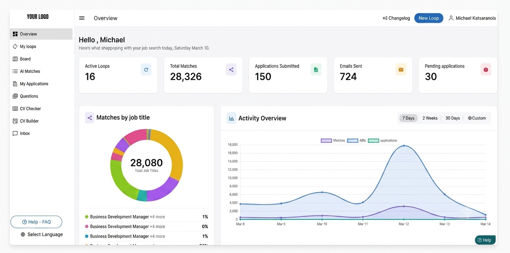The image size is (510, 253).
Task: Click the Help - FAQ button
Action: point(36,222)
